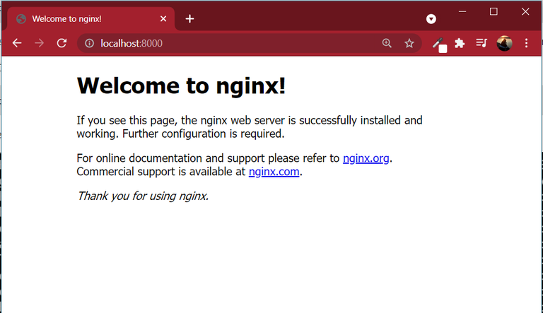Click the forward navigation arrow

[x=40, y=43]
